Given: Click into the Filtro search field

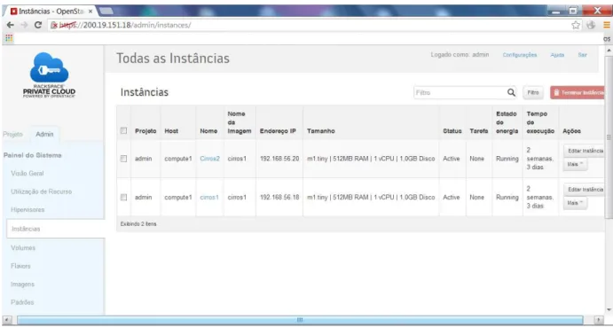Looking at the screenshot, I should pos(460,92).
